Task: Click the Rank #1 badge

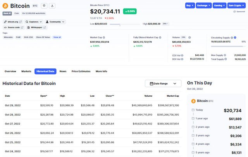Action: point(7,14)
